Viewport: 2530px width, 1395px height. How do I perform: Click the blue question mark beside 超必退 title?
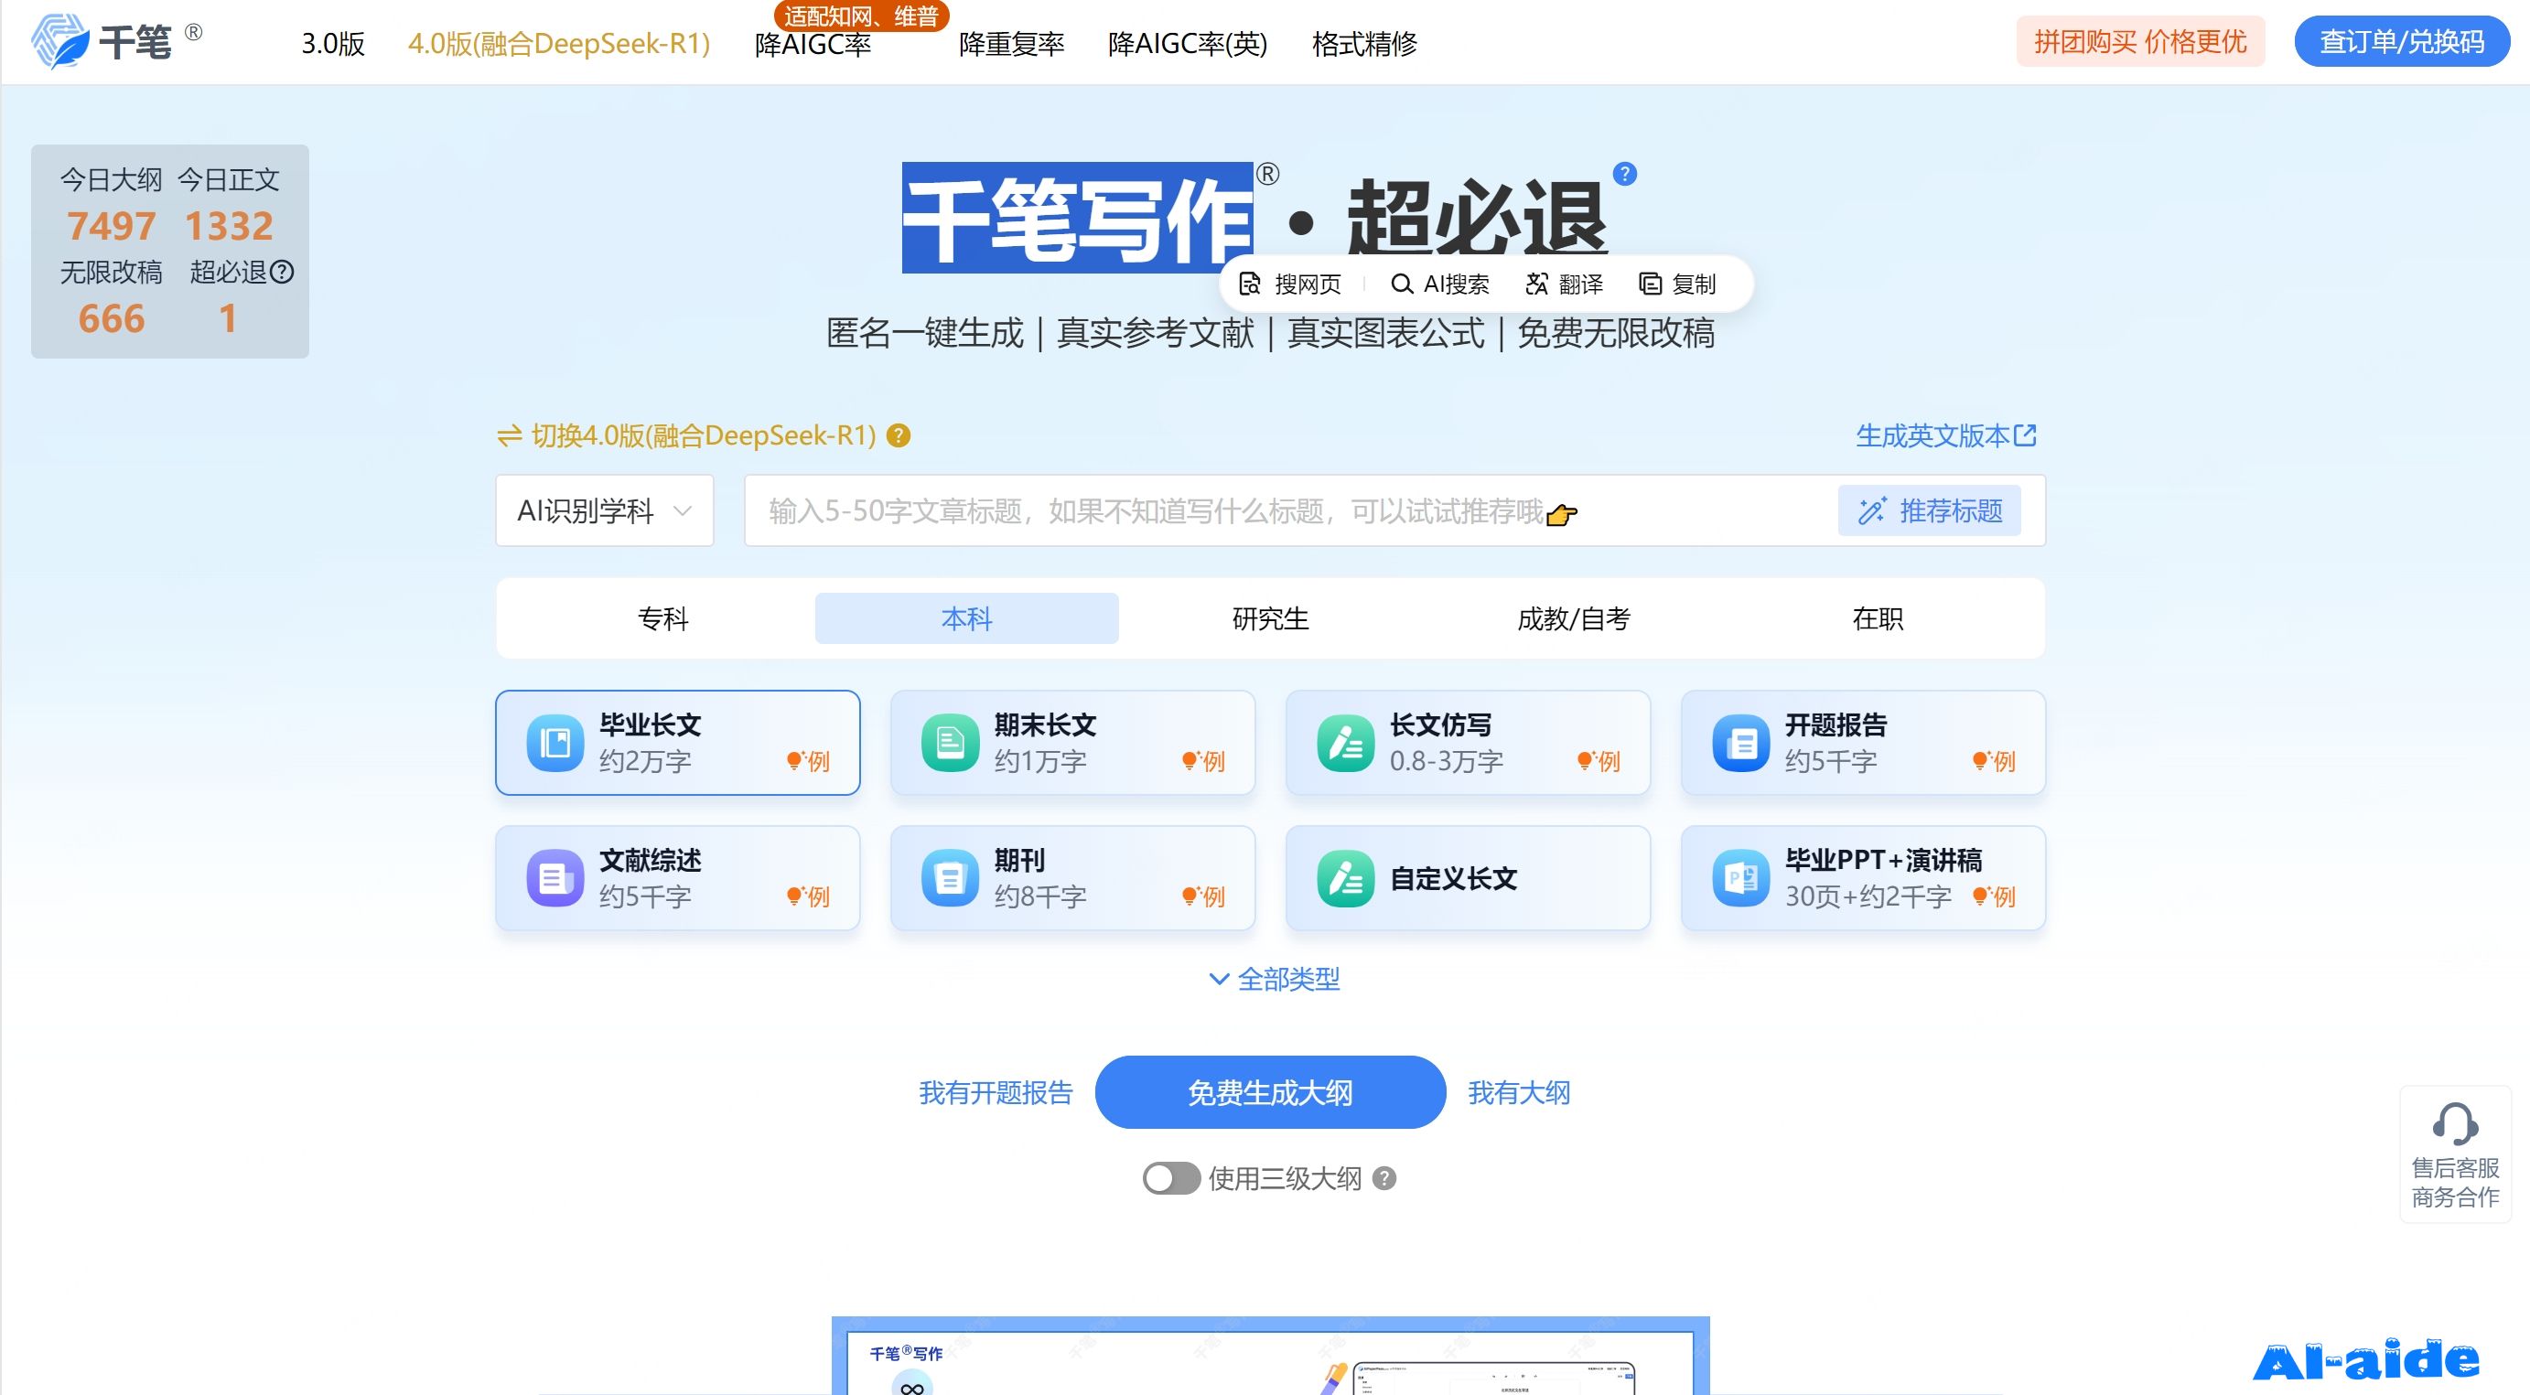(1625, 174)
